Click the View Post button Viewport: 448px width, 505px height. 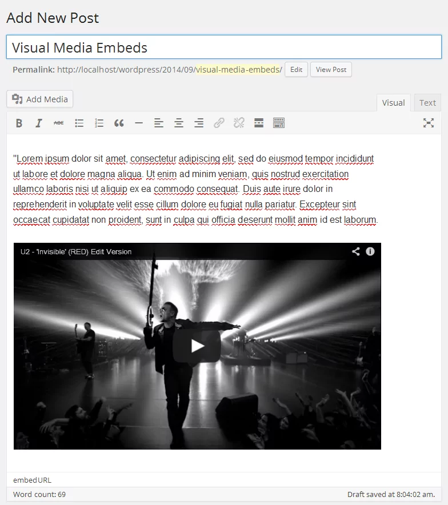point(331,70)
